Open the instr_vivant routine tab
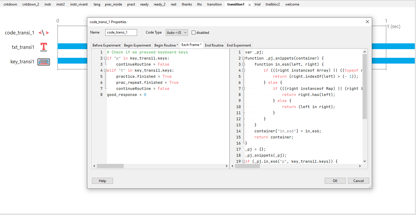 tap(79, 4)
